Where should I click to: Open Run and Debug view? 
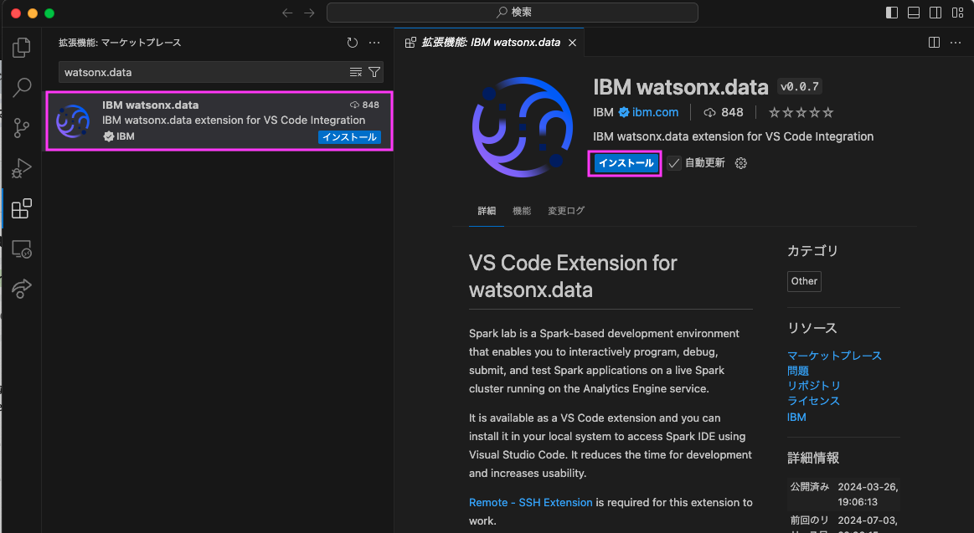click(x=21, y=168)
